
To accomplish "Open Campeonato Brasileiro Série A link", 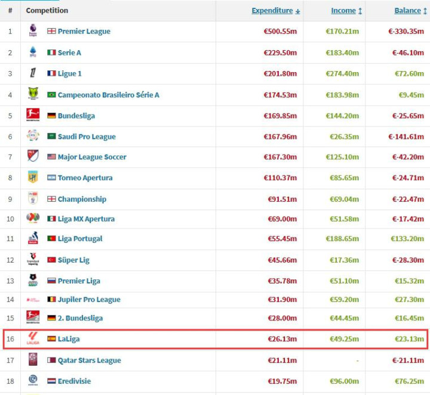I will [x=108, y=95].
